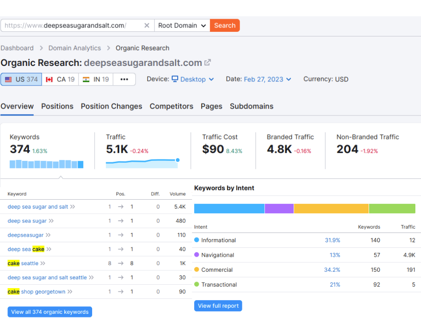
Task: Click double chevron next to deepseasugar
Action: coord(48,235)
